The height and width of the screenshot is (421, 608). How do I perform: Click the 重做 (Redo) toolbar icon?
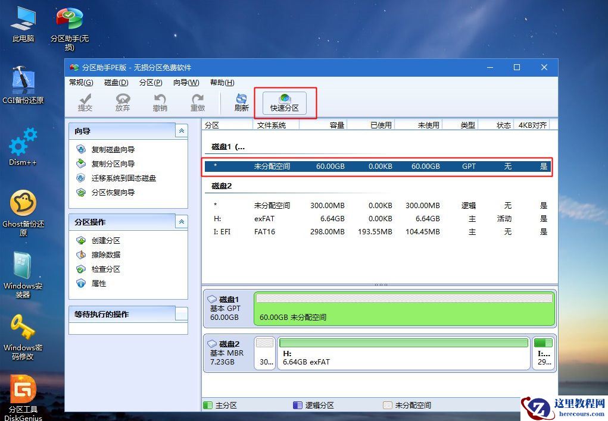point(198,102)
